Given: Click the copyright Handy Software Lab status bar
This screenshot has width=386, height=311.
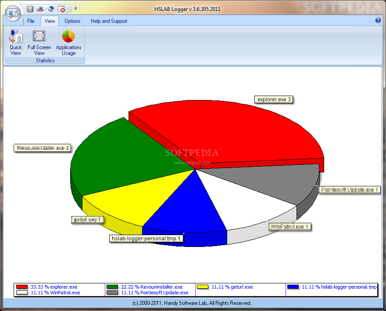Looking at the screenshot, I should click(x=192, y=303).
